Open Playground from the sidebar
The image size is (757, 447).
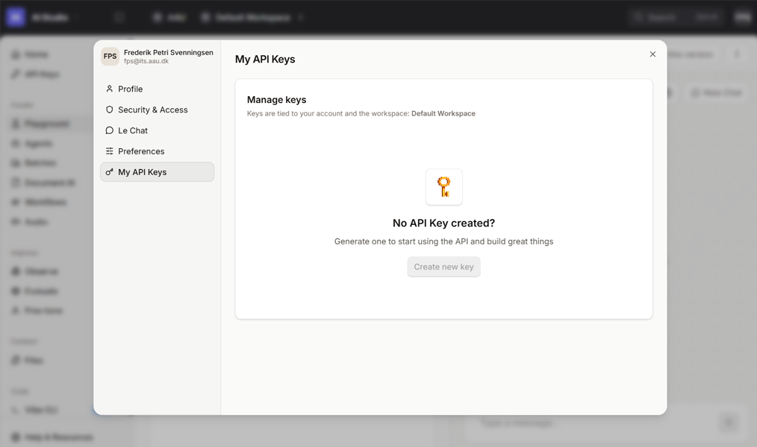coord(42,123)
